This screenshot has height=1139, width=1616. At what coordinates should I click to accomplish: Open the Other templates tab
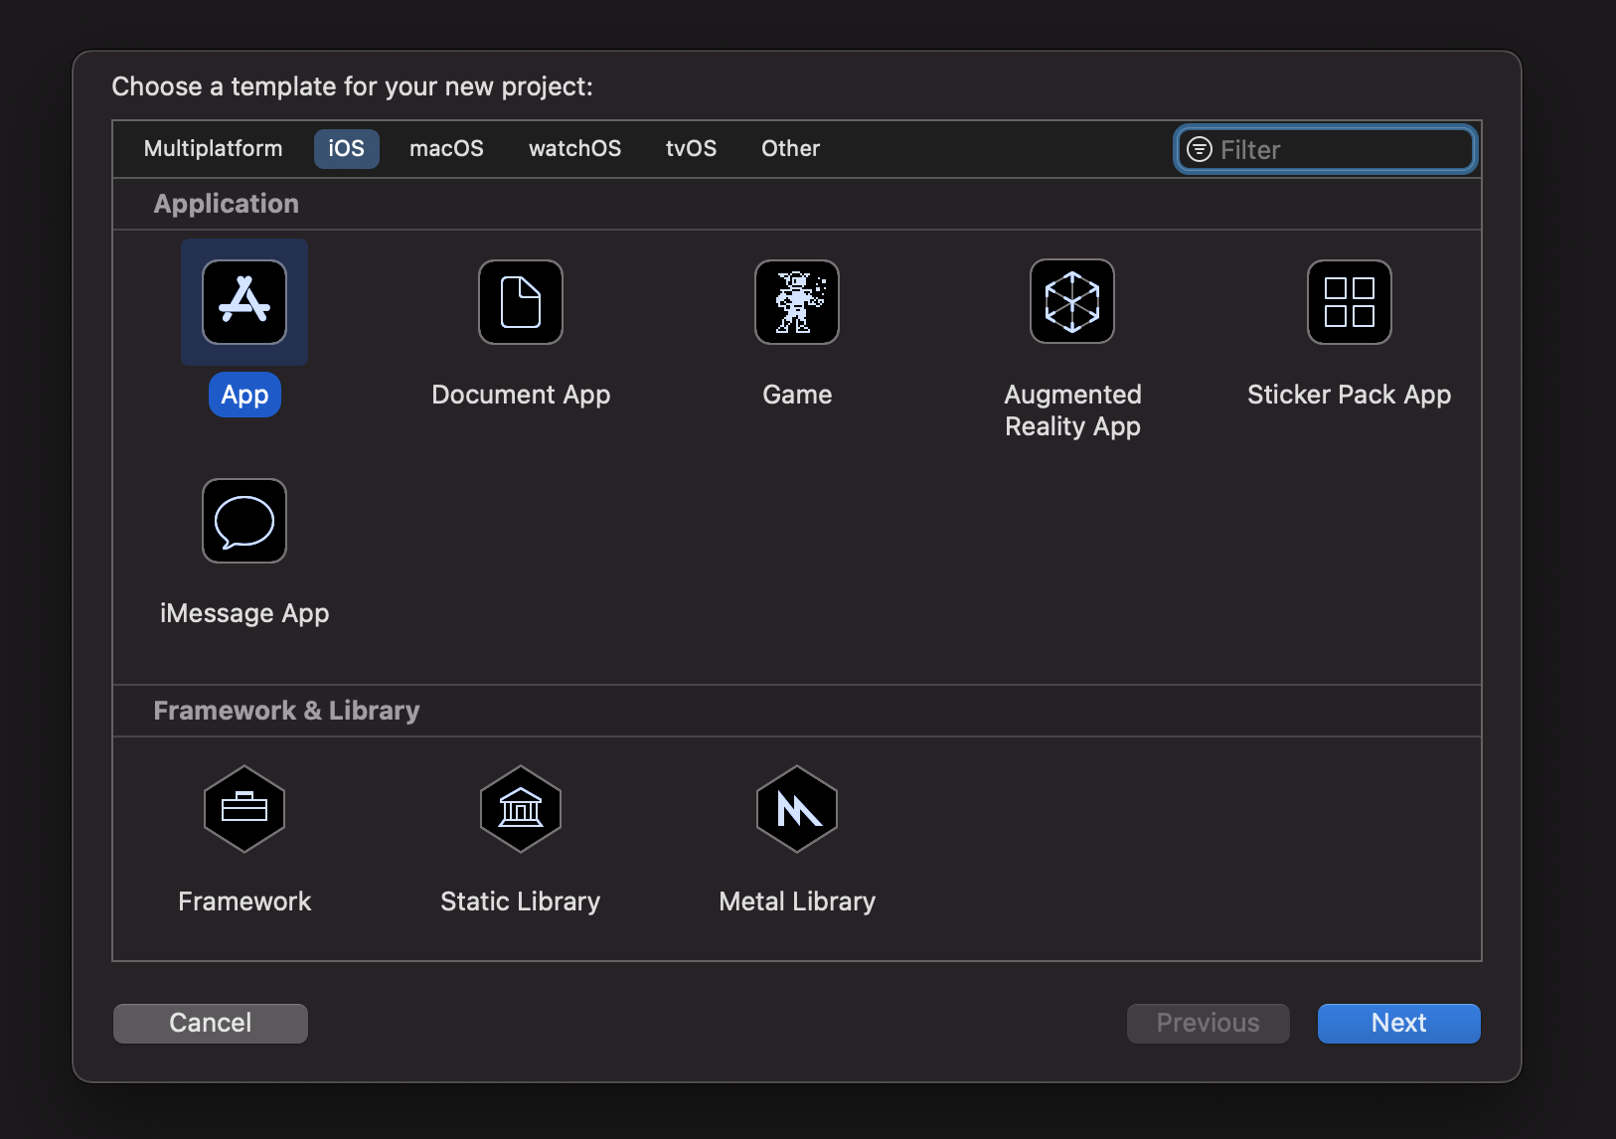[x=790, y=149]
